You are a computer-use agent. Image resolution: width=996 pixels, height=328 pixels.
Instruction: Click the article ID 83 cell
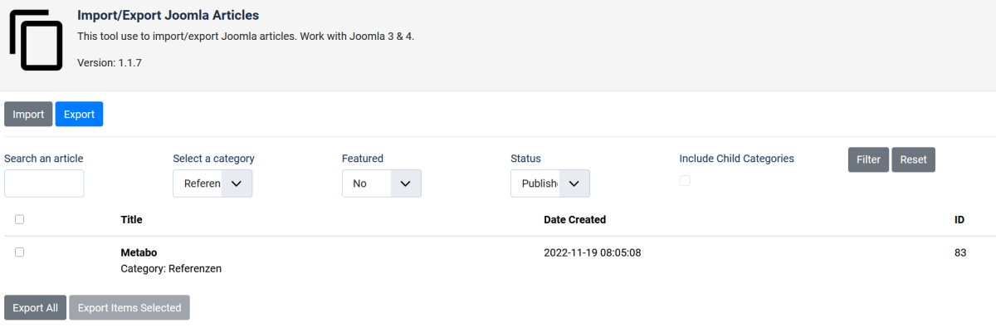(x=960, y=252)
